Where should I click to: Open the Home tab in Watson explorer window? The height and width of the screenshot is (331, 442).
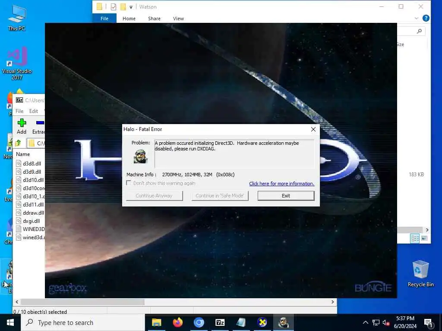click(129, 18)
